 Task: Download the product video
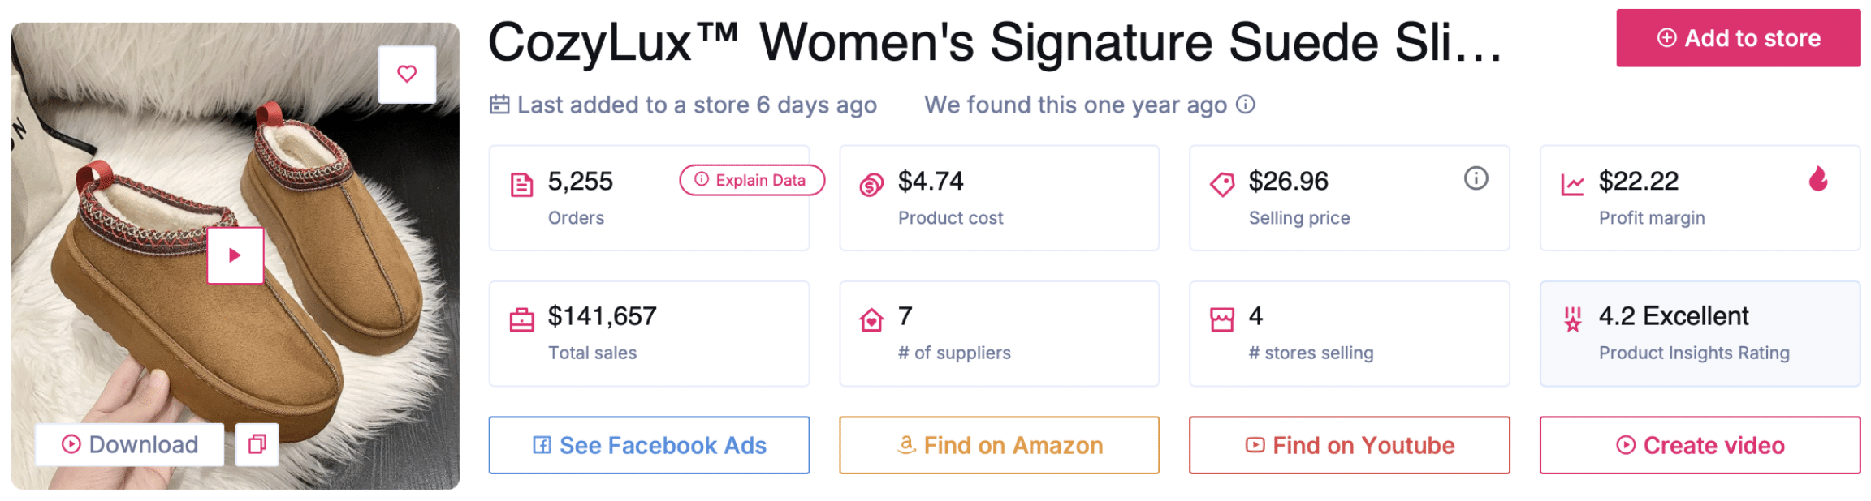pyautogui.click(x=130, y=444)
